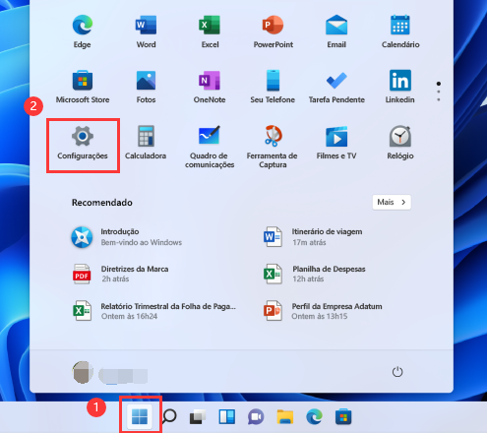This screenshot has width=487, height=433.
Task: Open taskbar search magnifier
Action: coord(169,417)
